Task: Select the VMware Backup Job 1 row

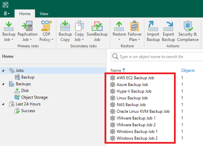Action: click(156, 118)
